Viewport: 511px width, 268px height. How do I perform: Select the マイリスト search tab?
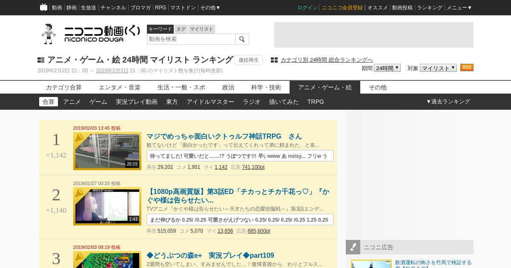coord(201,29)
